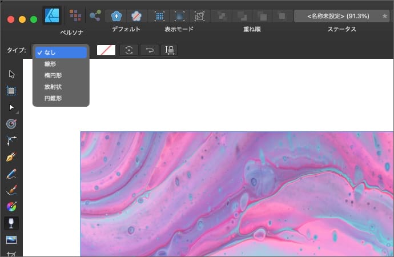This screenshot has width=394, height=257.
Task: Choose 放射状 (radial) from the list
Action: pos(53,87)
